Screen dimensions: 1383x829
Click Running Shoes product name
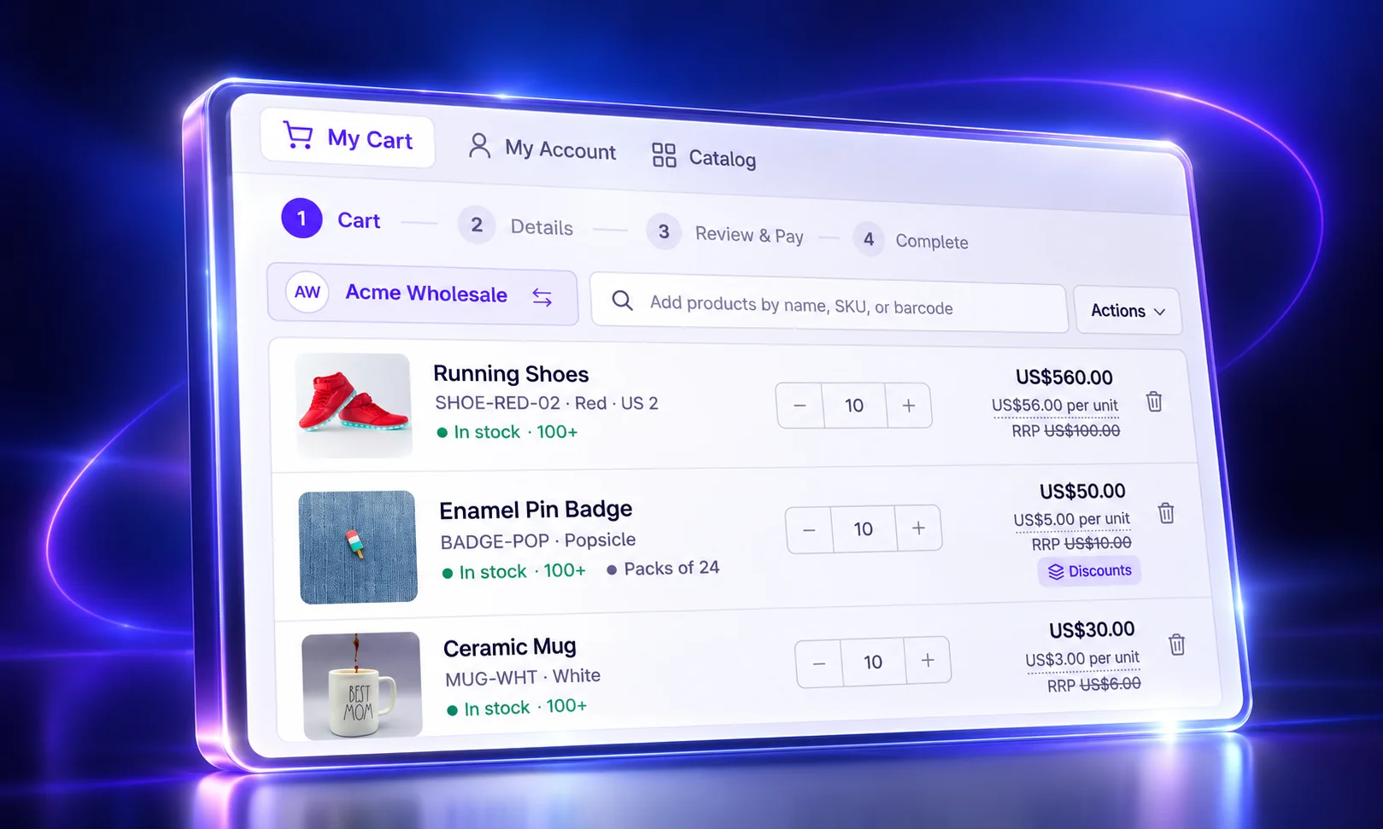coord(511,374)
